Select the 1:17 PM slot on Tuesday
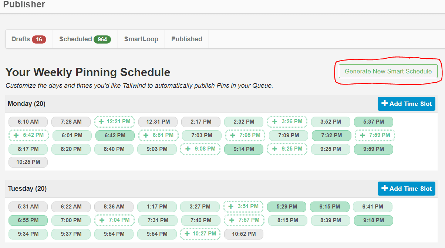Viewport: 445px width, 248px height. point(157,207)
